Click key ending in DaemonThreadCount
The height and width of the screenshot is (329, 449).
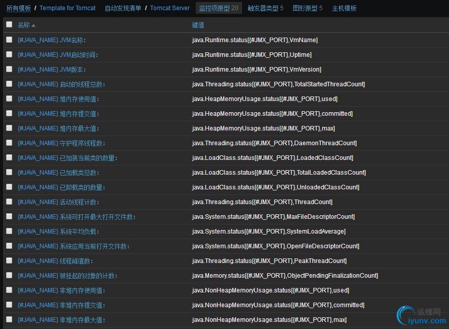274,143
